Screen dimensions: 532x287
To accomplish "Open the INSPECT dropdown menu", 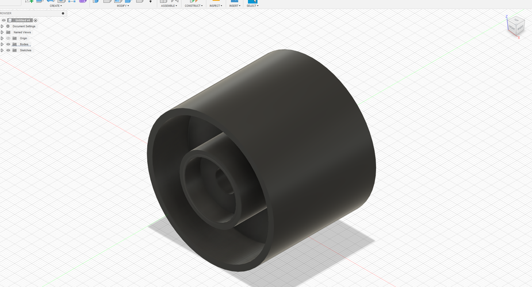I will tap(216, 6).
